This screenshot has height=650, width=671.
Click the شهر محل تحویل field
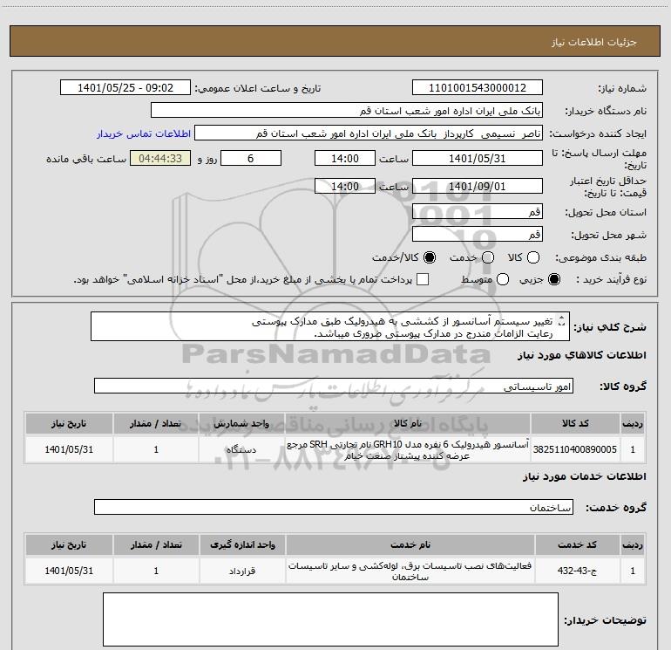pos(478,234)
